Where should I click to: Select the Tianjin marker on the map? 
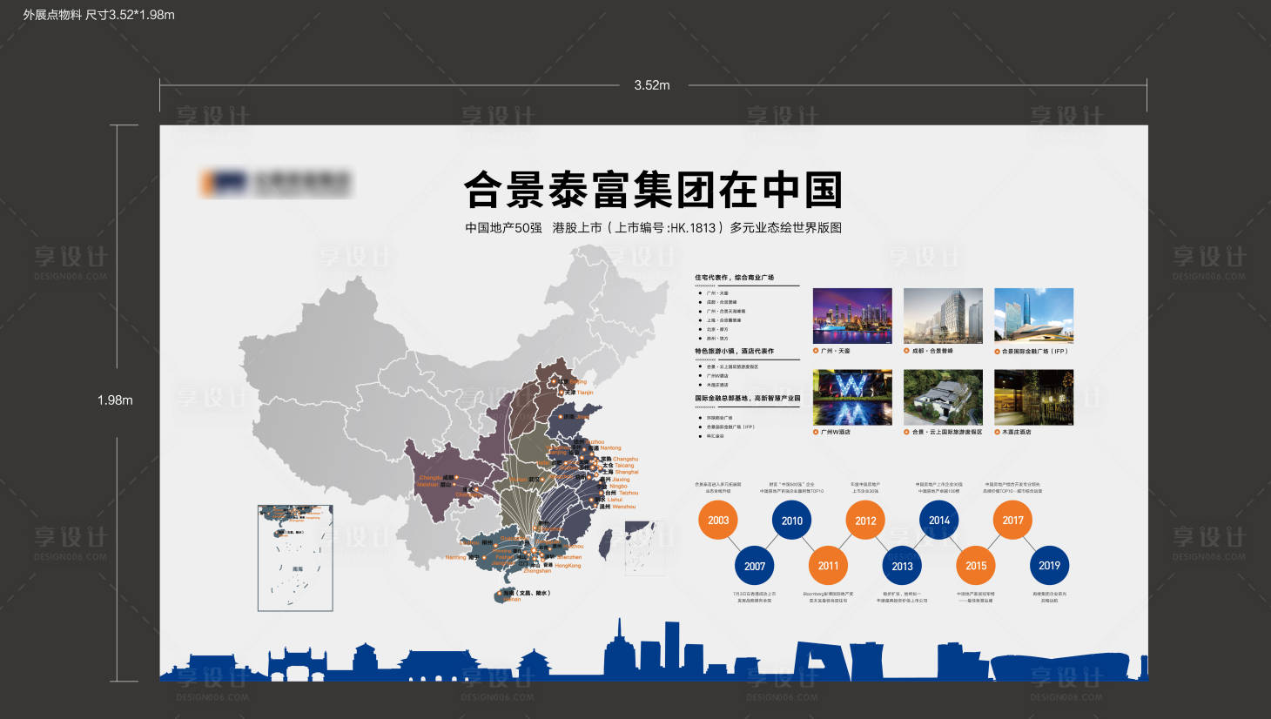coord(562,393)
